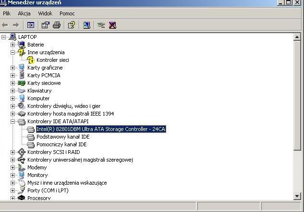The image size is (304, 212).
Task: Click the Kontrolery SCSI i RAID icon
Action: 22,152
